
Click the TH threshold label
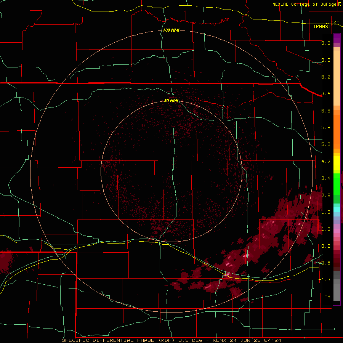[327, 297]
